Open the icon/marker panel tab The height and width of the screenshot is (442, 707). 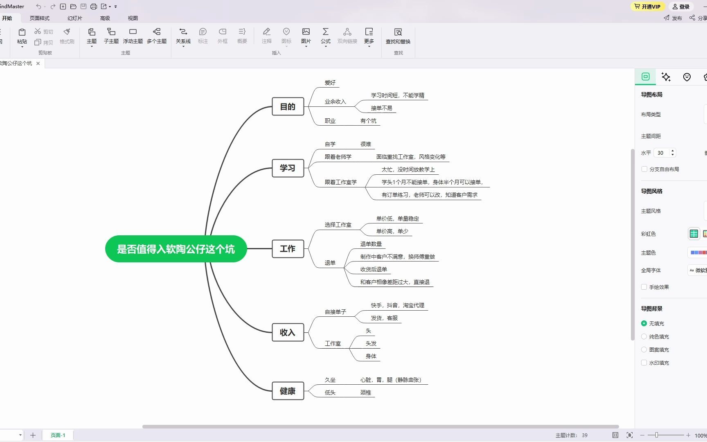[x=687, y=77]
